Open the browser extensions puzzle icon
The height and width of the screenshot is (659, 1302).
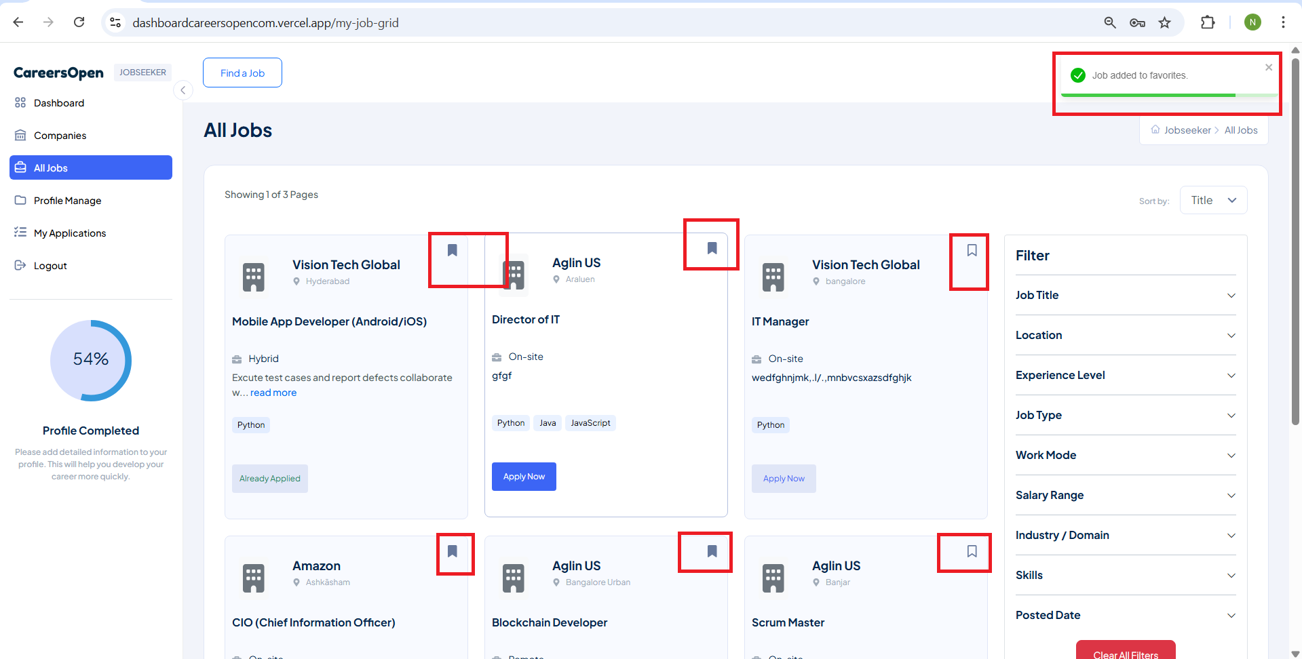point(1208,22)
